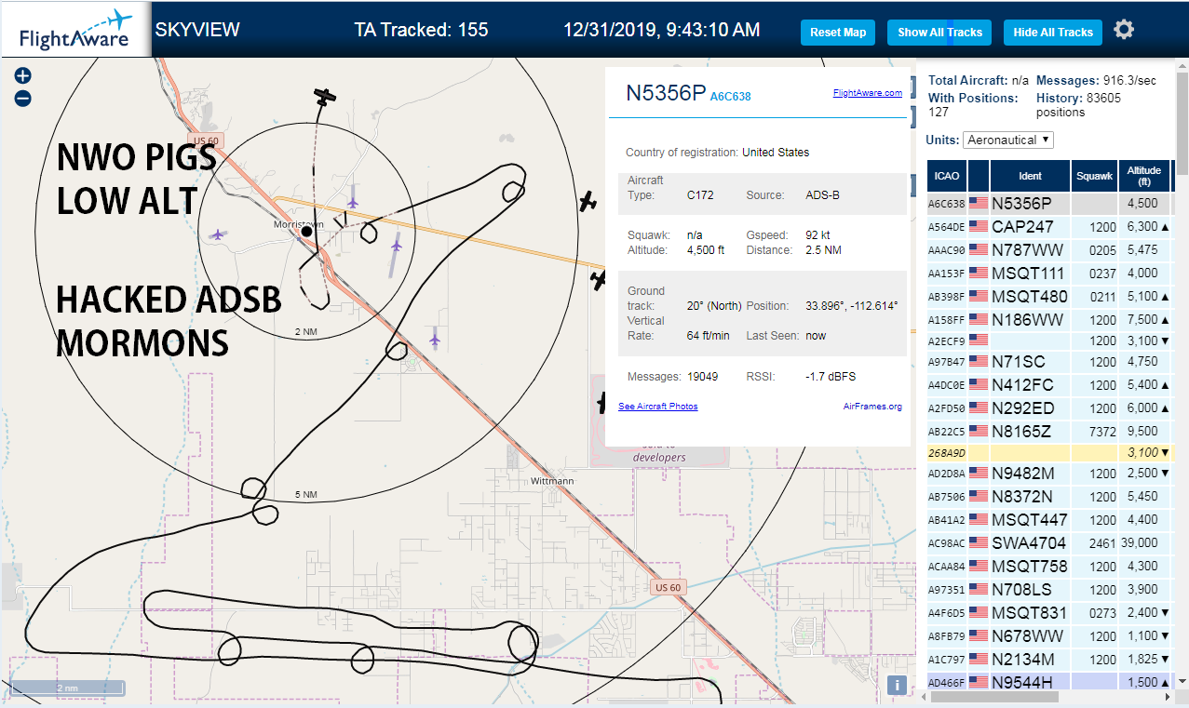Viewport: 1189px width, 708px height.
Task: Select the CAP247 aircraft row
Action: [x=1049, y=226]
